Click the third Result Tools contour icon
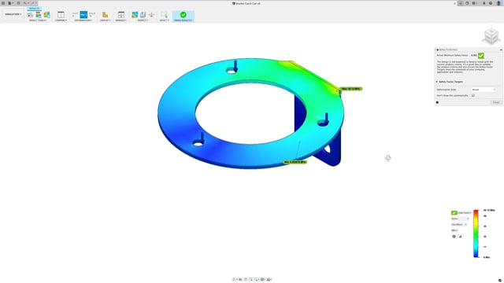The width and height of the screenshot is (504, 283). 47,15
